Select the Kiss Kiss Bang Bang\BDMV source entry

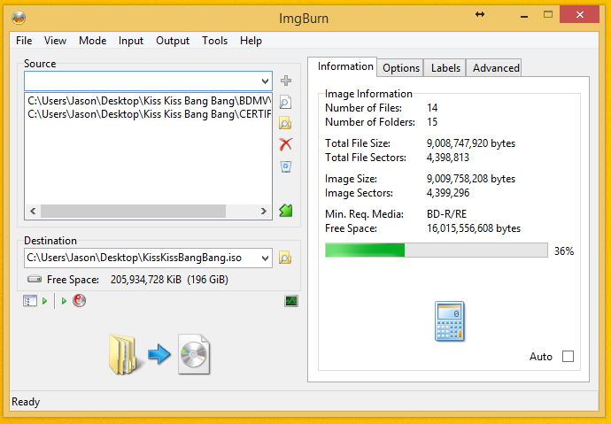pos(149,101)
